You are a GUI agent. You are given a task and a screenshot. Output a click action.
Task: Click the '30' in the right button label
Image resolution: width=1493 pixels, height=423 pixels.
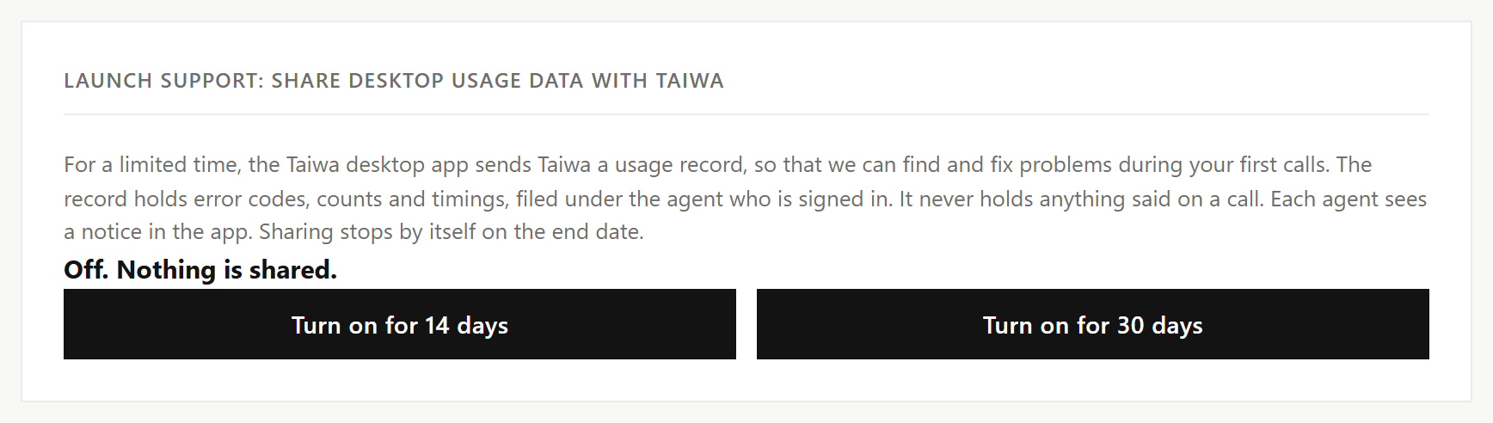click(x=1130, y=325)
